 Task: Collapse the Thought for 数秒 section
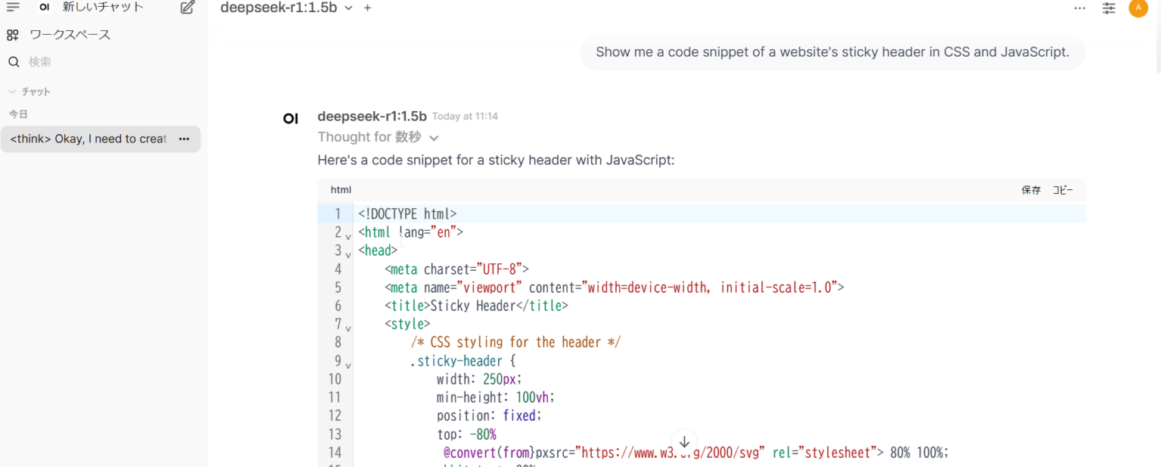[433, 137]
